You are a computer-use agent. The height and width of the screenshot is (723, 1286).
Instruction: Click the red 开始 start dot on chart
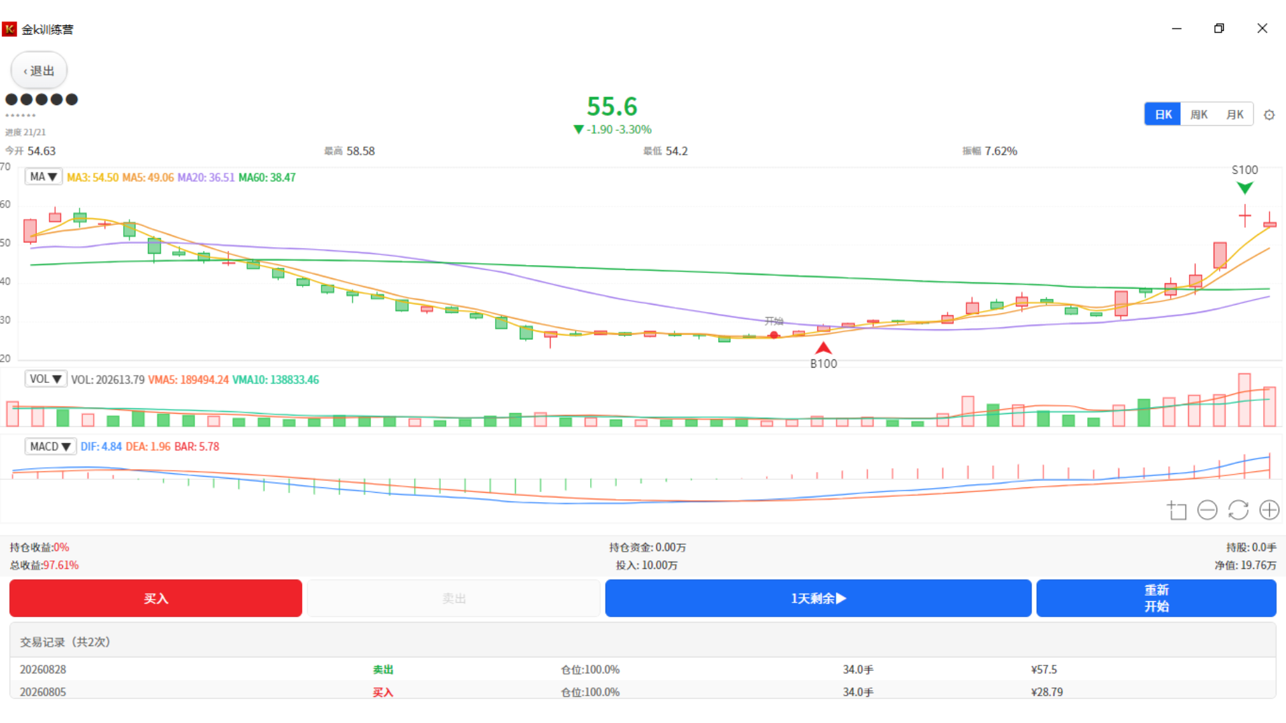pos(774,335)
